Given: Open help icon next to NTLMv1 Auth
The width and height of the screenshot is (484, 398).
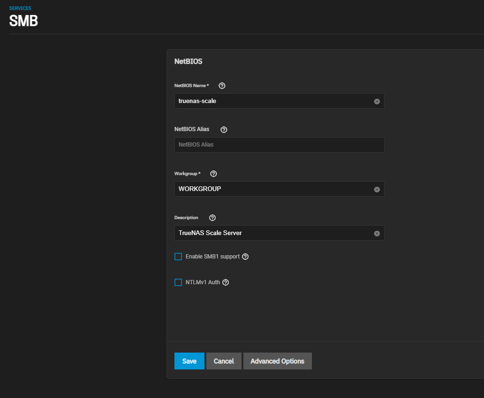Looking at the screenshot, I should pyautogui.click(x=226, y=282).
